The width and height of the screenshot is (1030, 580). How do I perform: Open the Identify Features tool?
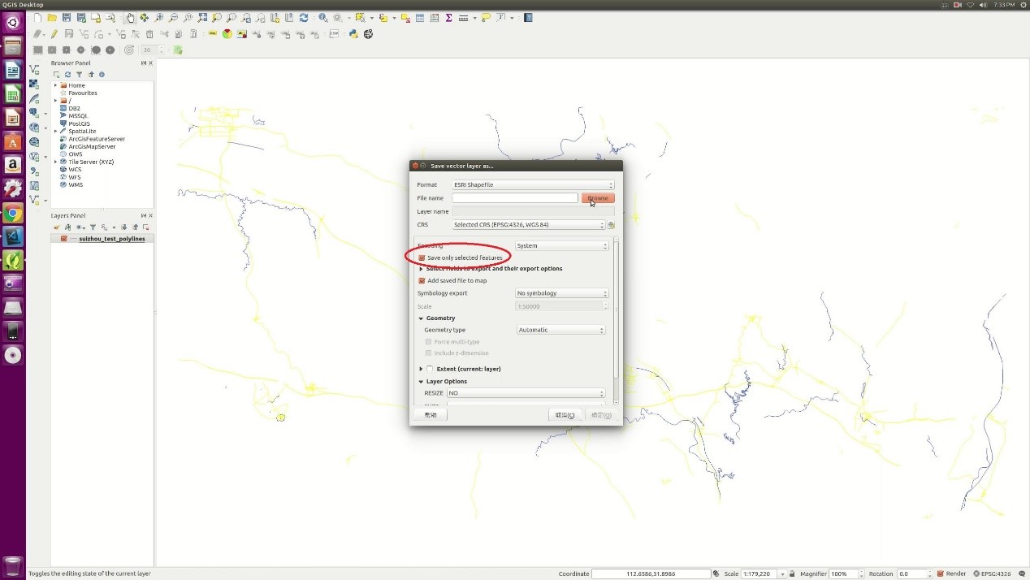pos(323,18)
